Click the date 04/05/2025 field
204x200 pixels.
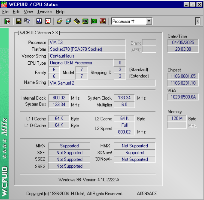183,42
